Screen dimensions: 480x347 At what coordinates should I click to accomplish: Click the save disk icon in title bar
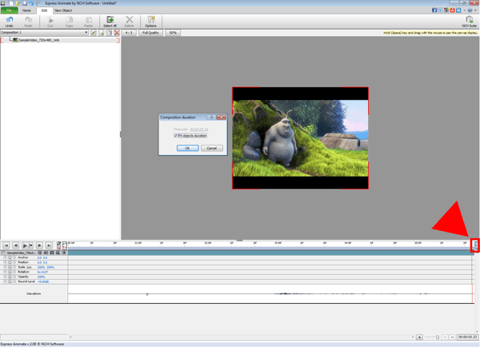tap(25, 3)
